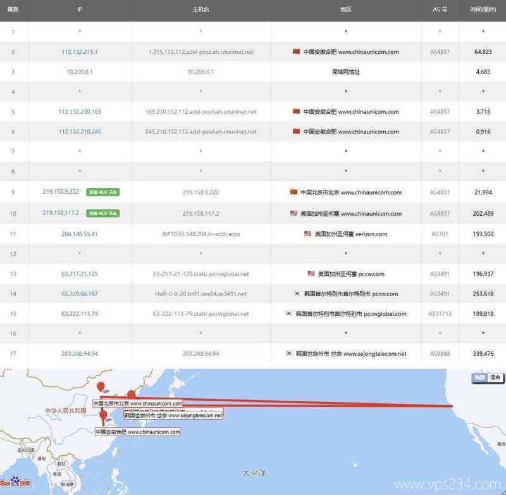Click the China flag icon on hop 5
This screenshot has width=506, height=495.
coord(295,111)
